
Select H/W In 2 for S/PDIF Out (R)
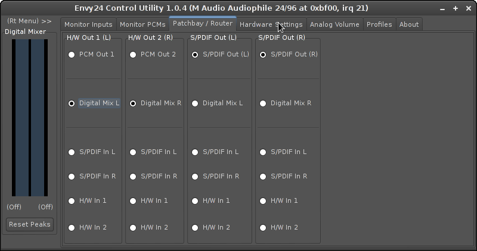tap(263, 228)
